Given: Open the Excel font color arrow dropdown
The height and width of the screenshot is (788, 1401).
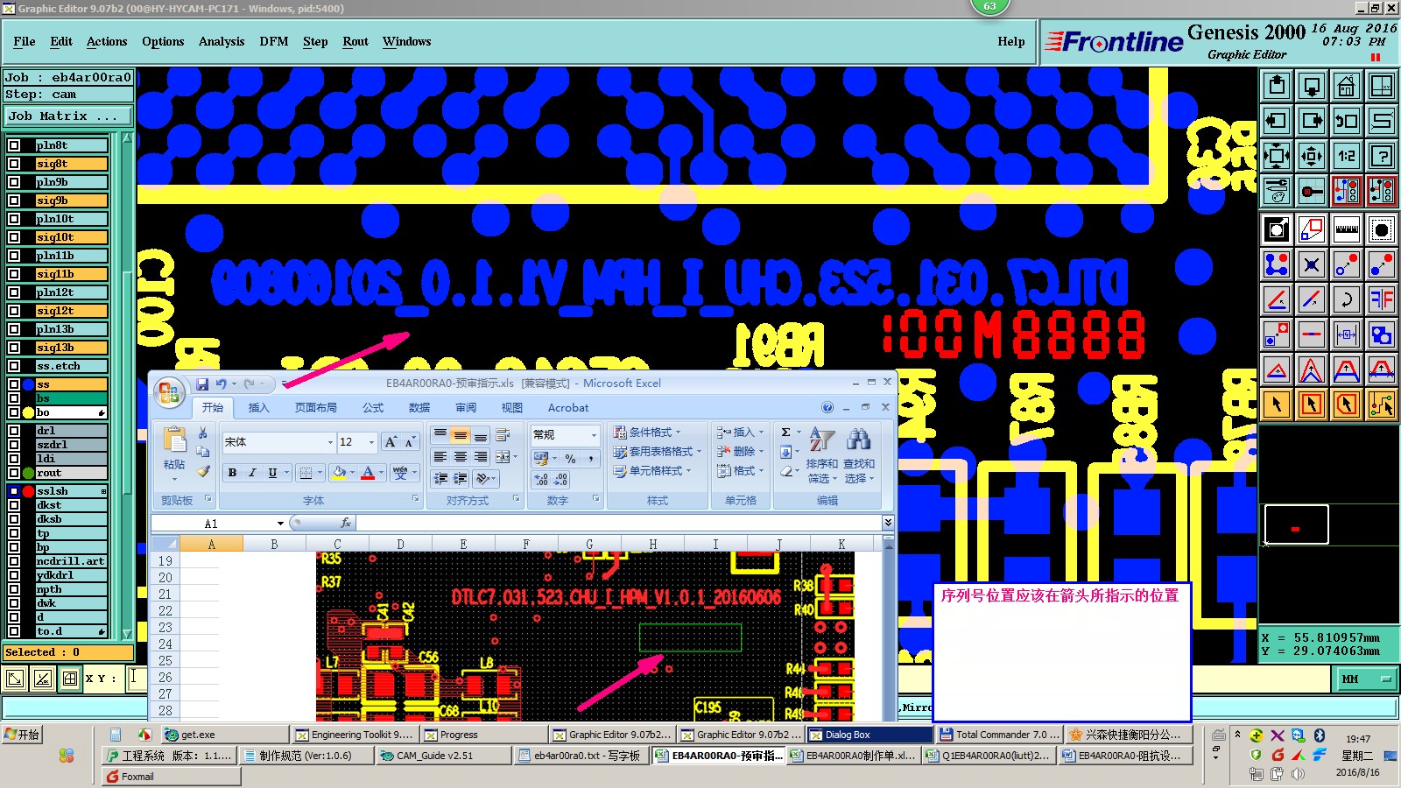Looking at the screenshot, I should point(382,473).
